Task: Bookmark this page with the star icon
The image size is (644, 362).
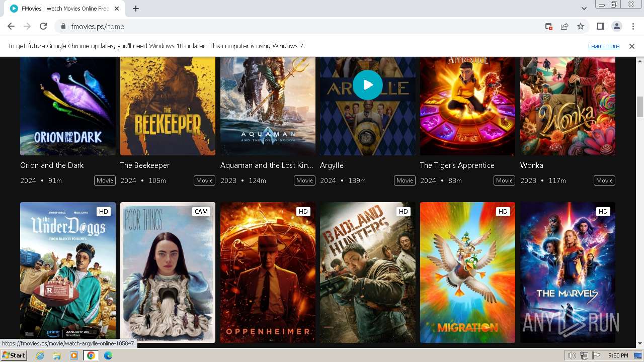Action: click(581, 27)
